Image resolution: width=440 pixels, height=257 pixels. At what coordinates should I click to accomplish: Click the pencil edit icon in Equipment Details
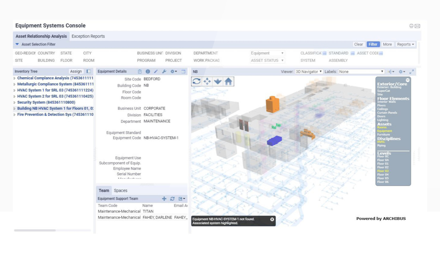(156, 71)
